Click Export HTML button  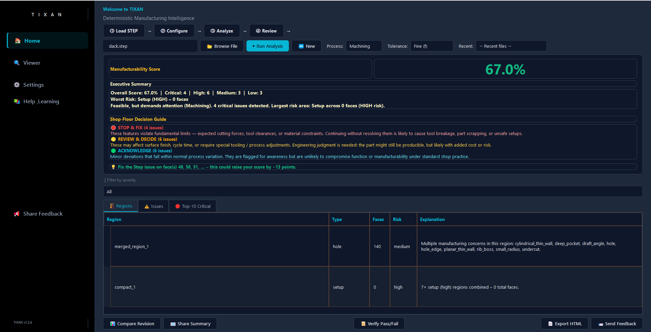pos(565,324)
